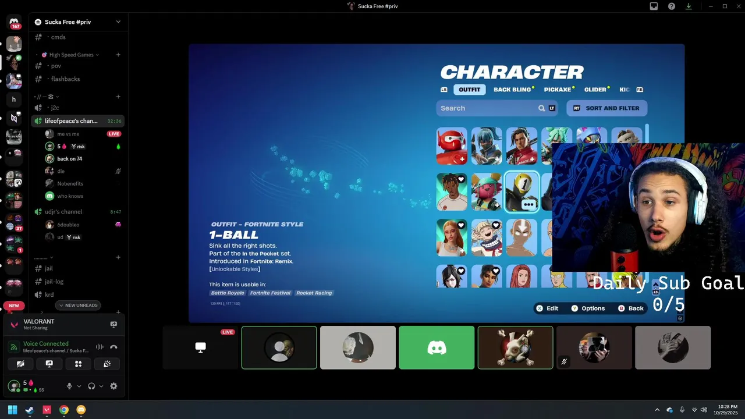Select the green Discord logo participant tile
This screenshot has width=745, height=419.
437,347
